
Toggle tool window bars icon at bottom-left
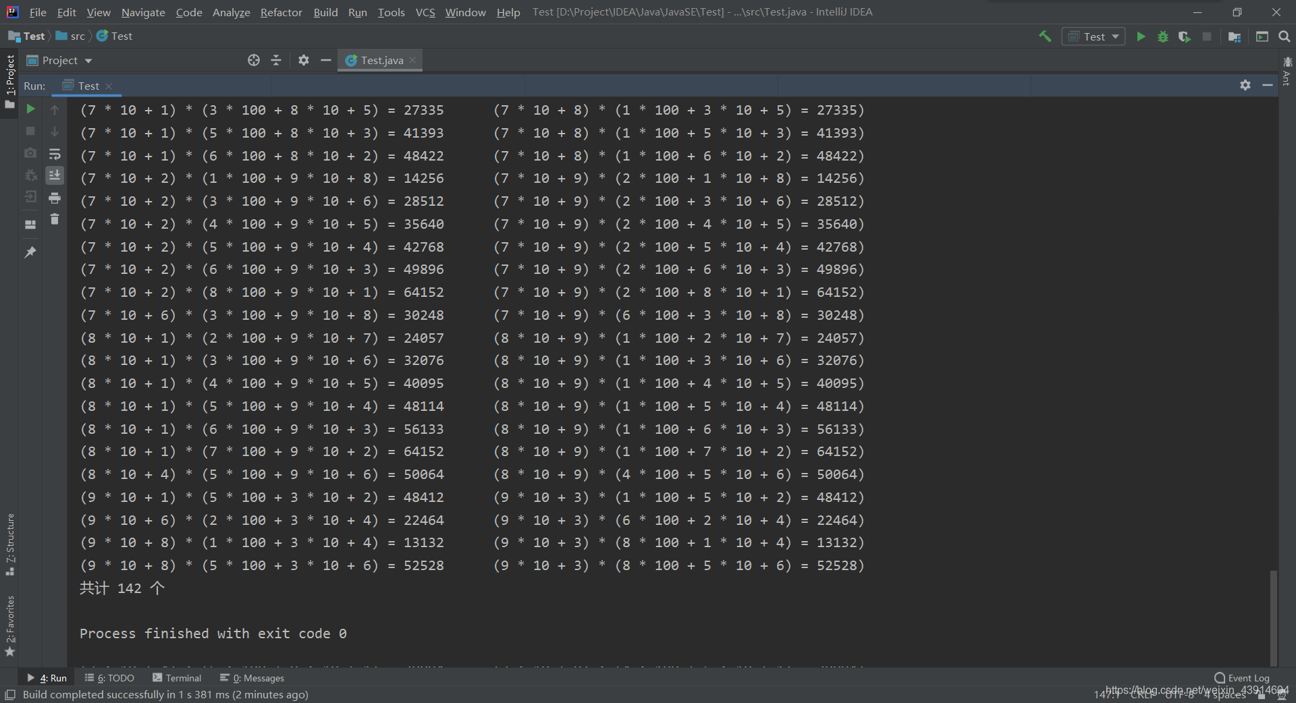tap(9, 695)
